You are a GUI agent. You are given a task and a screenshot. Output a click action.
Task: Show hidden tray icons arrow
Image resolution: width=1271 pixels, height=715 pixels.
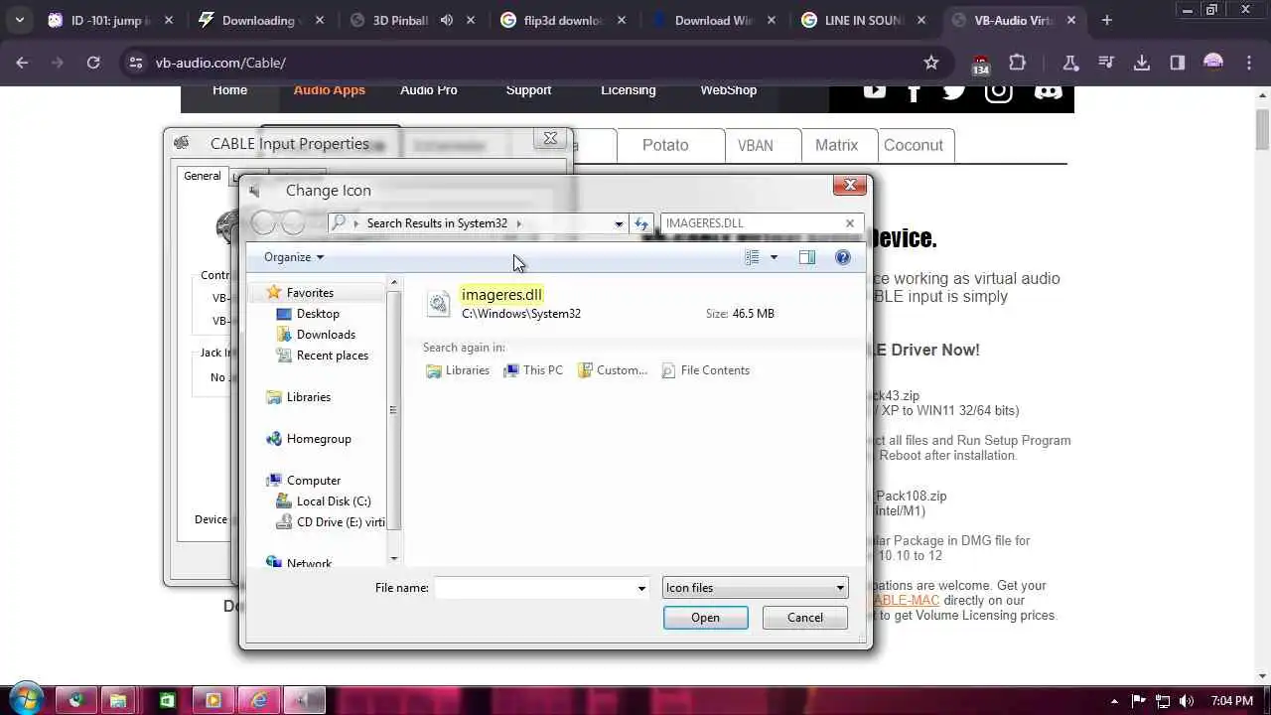coord(1114,701)
